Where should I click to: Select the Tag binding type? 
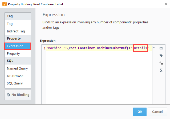click(18, 24)
